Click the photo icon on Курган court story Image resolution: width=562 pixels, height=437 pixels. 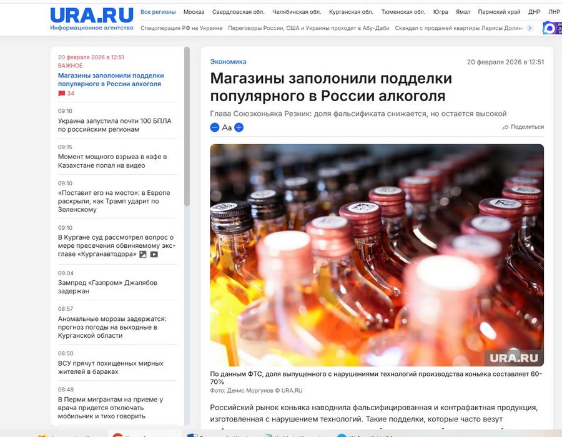[143, 255]
